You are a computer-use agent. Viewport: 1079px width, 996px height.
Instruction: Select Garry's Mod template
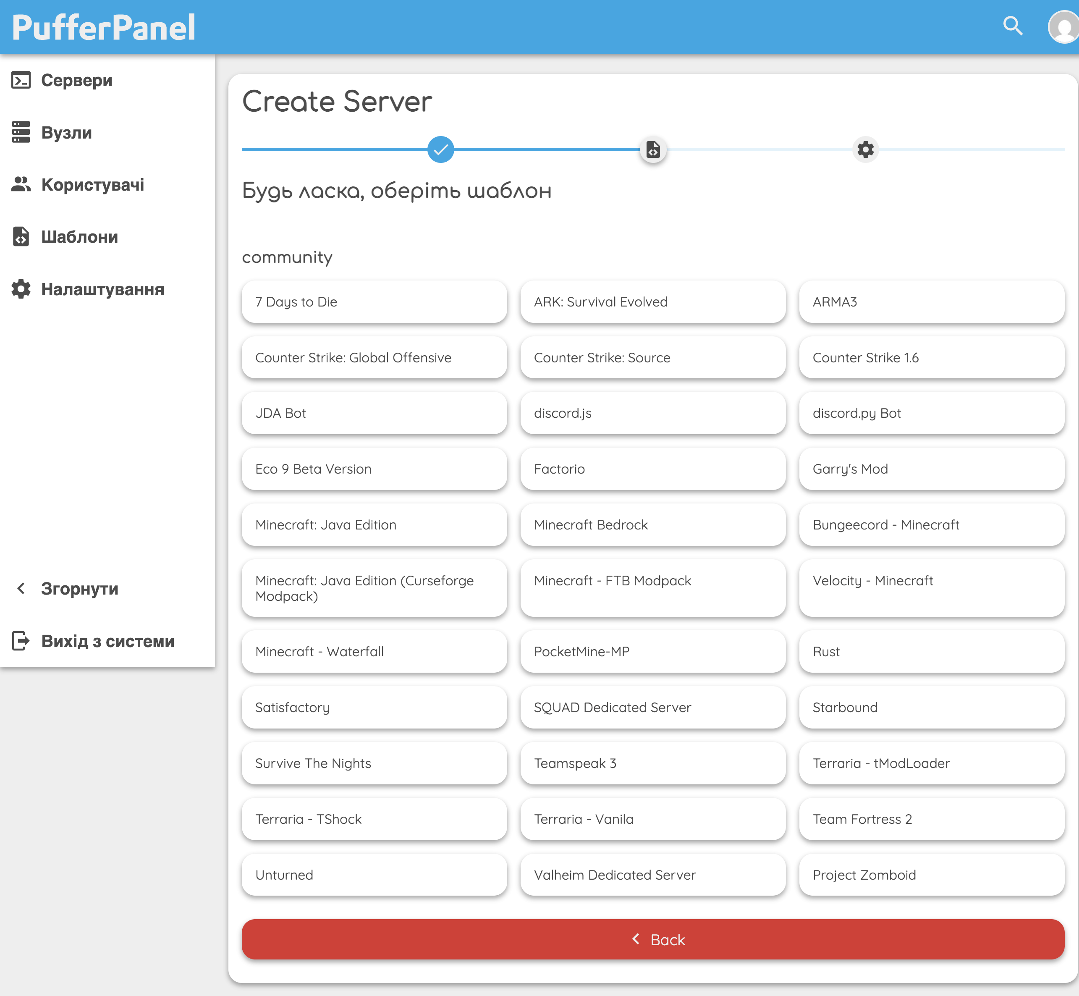931,469
